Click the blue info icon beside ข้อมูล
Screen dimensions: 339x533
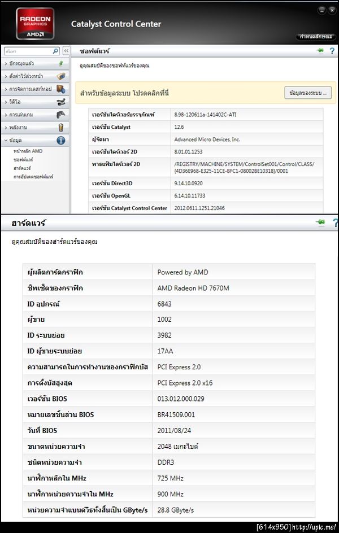(x=61, y=140)
